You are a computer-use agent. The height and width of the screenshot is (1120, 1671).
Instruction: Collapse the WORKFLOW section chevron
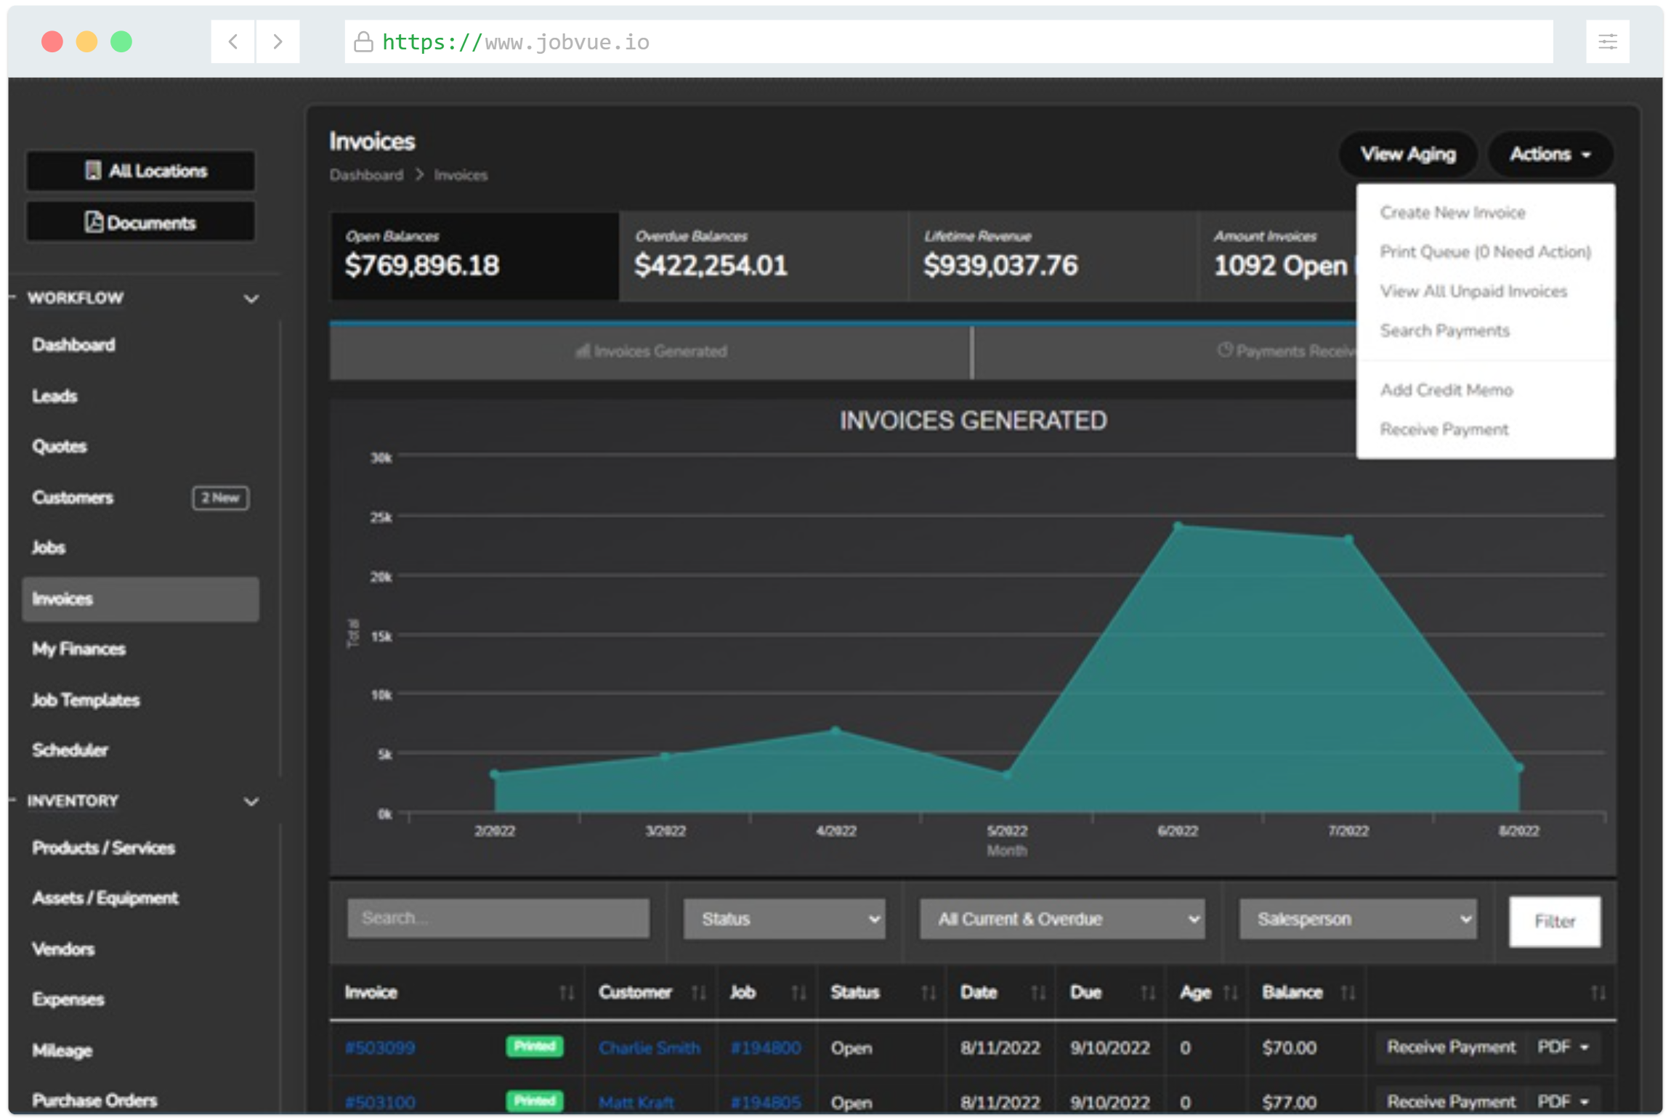(x=251, y=299)
